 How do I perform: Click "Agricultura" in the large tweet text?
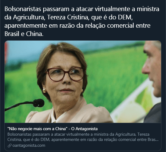pyautogui.click(x=29, y=17)
